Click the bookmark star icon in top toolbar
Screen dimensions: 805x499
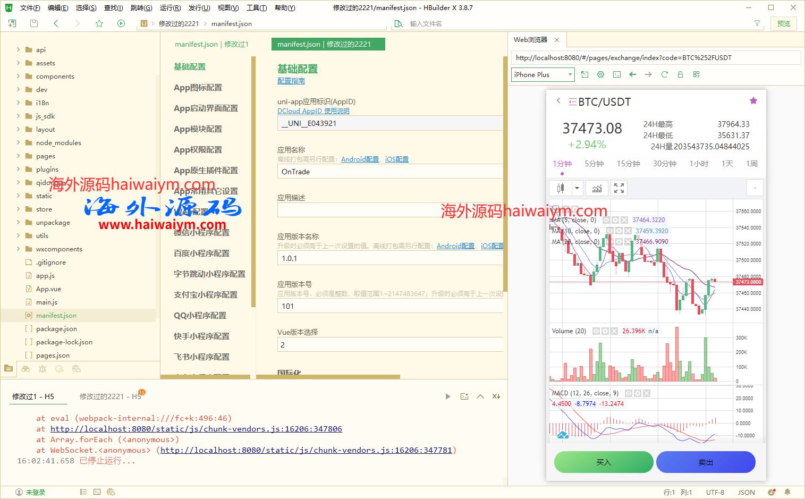[x=99, y=23]
